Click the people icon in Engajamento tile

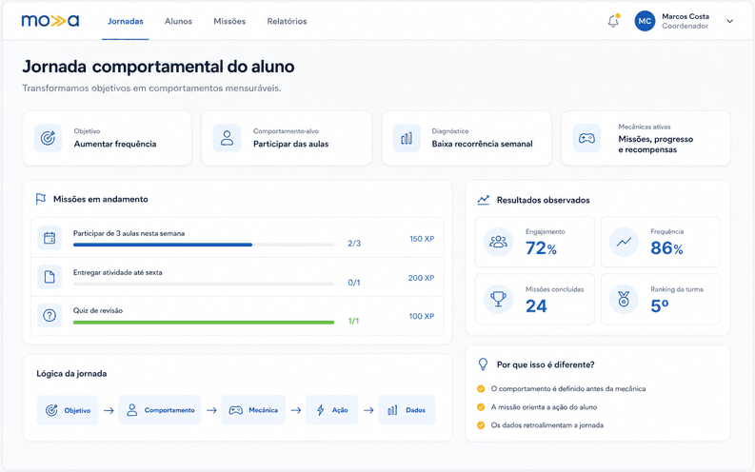(498, 242)
